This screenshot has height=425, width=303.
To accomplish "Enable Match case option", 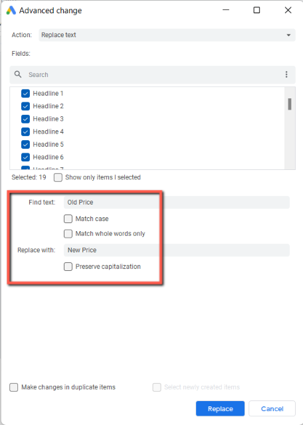I will click(68, 218).
